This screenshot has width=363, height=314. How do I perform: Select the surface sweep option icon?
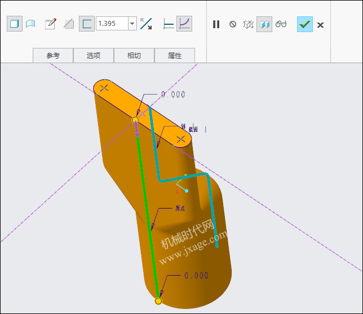(30, 24)
